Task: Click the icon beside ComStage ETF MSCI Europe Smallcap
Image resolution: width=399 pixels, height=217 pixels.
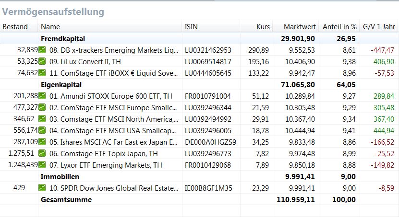Action: click(42, 107)
